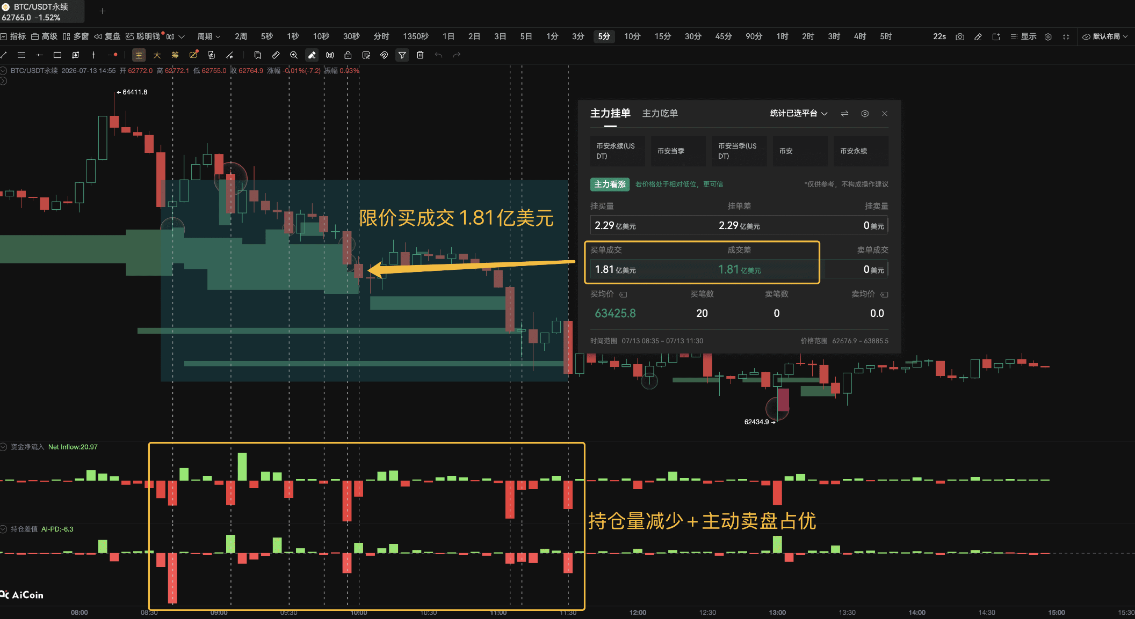Open the panel settings gear icon
This screenshot has height=619, width=1135.
point(865,113)
